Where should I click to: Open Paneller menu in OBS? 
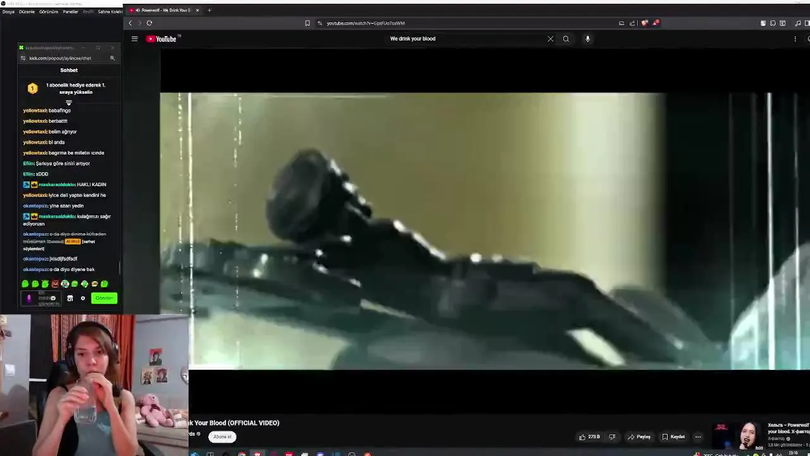click(x=70, y=11)
